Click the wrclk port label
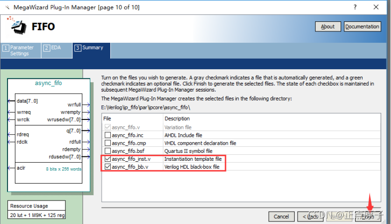This screenshot has height=224, width=391. click(23, 119)
